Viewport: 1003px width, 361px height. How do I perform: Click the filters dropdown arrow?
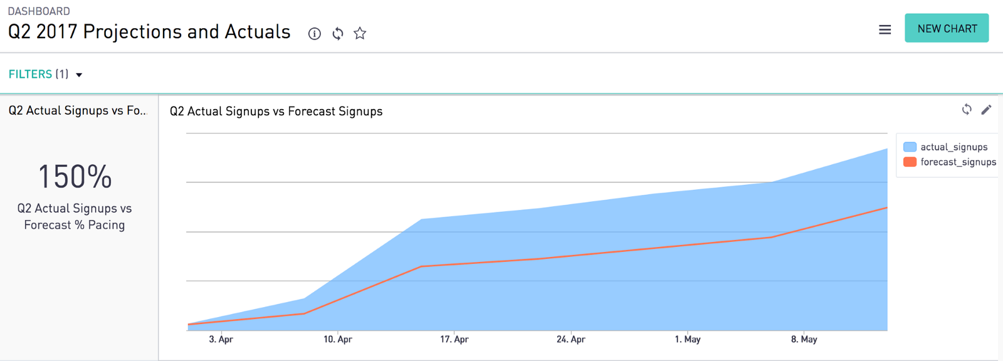[79, 75]
